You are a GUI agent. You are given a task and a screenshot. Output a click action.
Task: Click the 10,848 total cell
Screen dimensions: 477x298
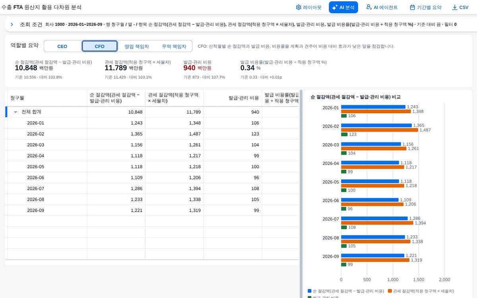click(x=116, y=112)
